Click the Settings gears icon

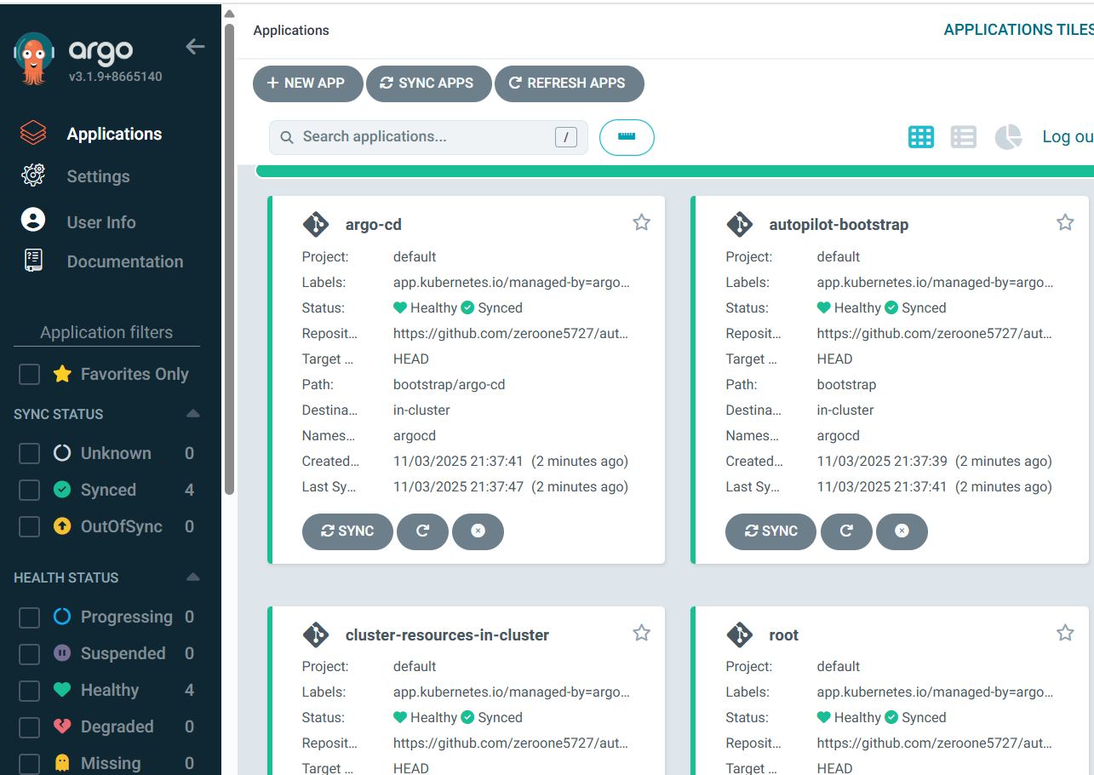pos(33,175)
